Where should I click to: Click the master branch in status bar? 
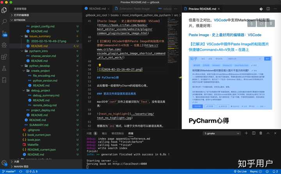(9, 172)
